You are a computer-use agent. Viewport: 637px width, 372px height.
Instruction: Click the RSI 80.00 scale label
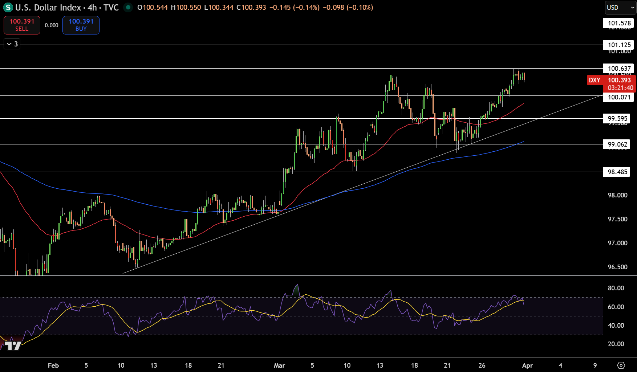click(x=616, y=288)
